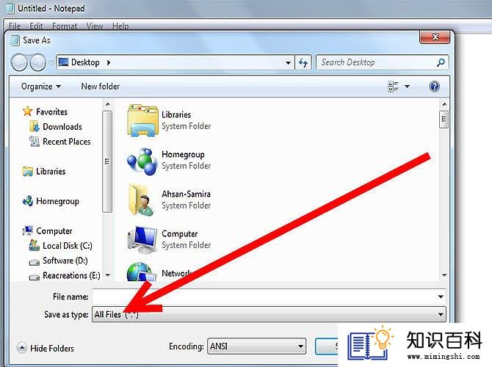This screenshot has width=492, height=367.
Task: Click the Hide Folders button label
Action: (52, 348)
